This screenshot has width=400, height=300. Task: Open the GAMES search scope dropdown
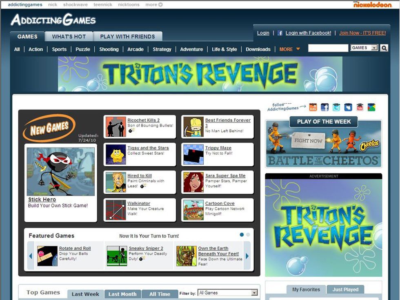point(364,48)
